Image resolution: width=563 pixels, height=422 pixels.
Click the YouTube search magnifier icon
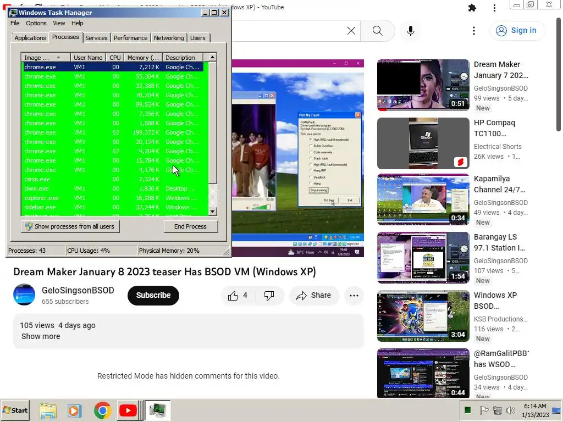377,31
